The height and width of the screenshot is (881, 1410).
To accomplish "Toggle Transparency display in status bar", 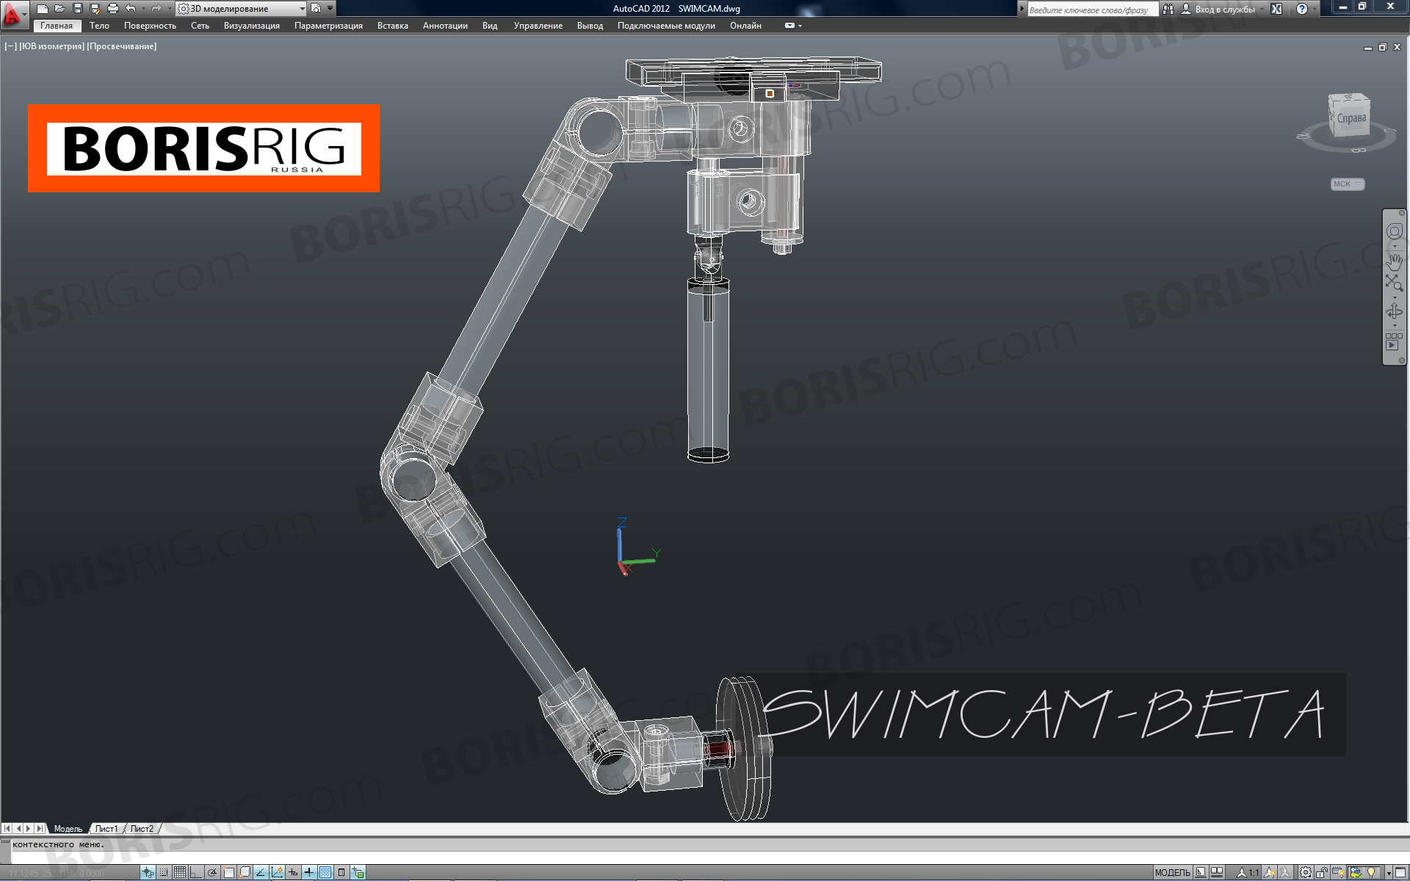I will point(325,873).
